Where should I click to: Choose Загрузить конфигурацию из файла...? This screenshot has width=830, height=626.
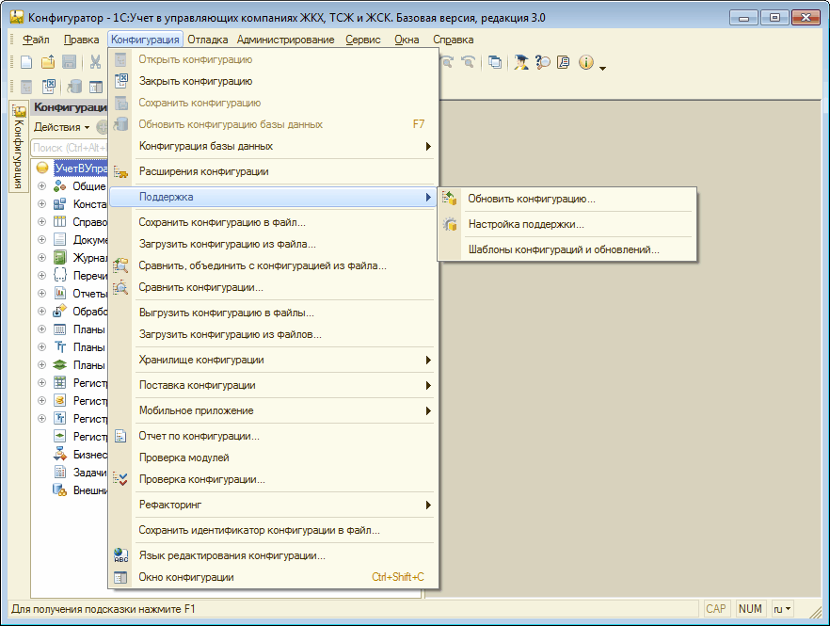(x=274, y=244)
